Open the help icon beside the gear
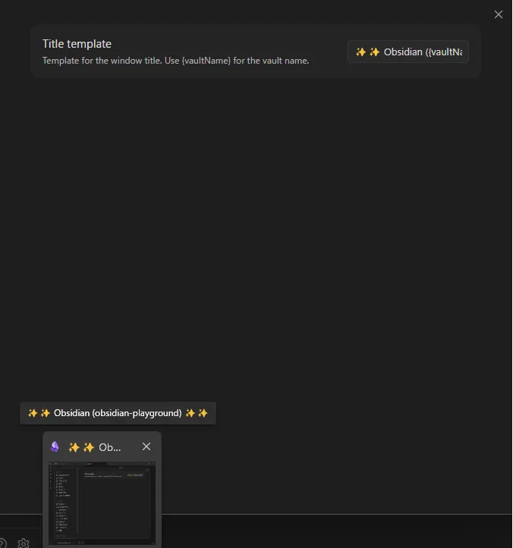This screenshot has height=548, width=513. point(3,543)
